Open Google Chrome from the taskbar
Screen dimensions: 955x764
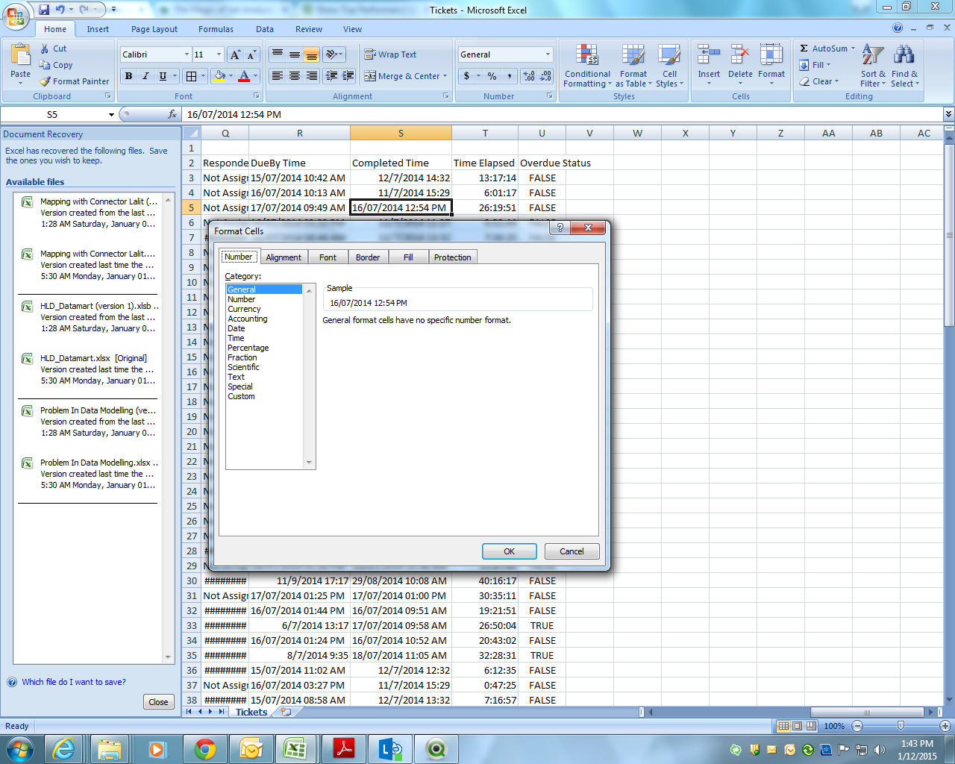click(205, 748)
